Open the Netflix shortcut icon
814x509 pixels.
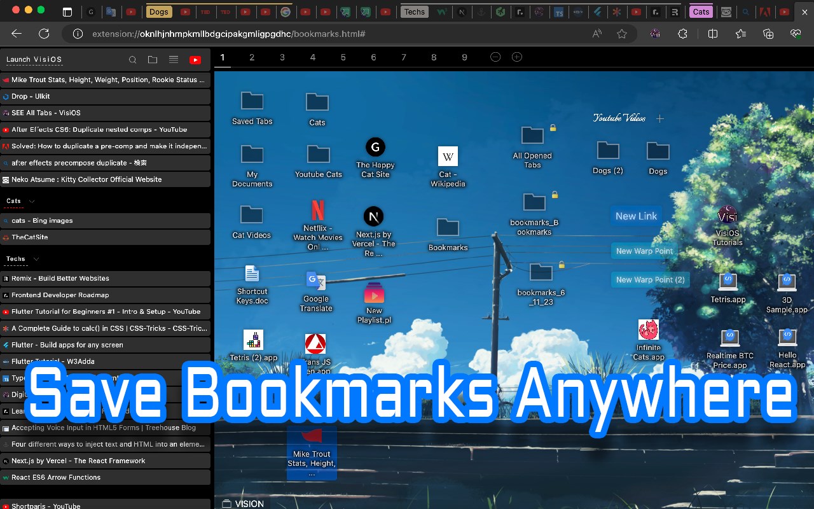click(318, 225)
